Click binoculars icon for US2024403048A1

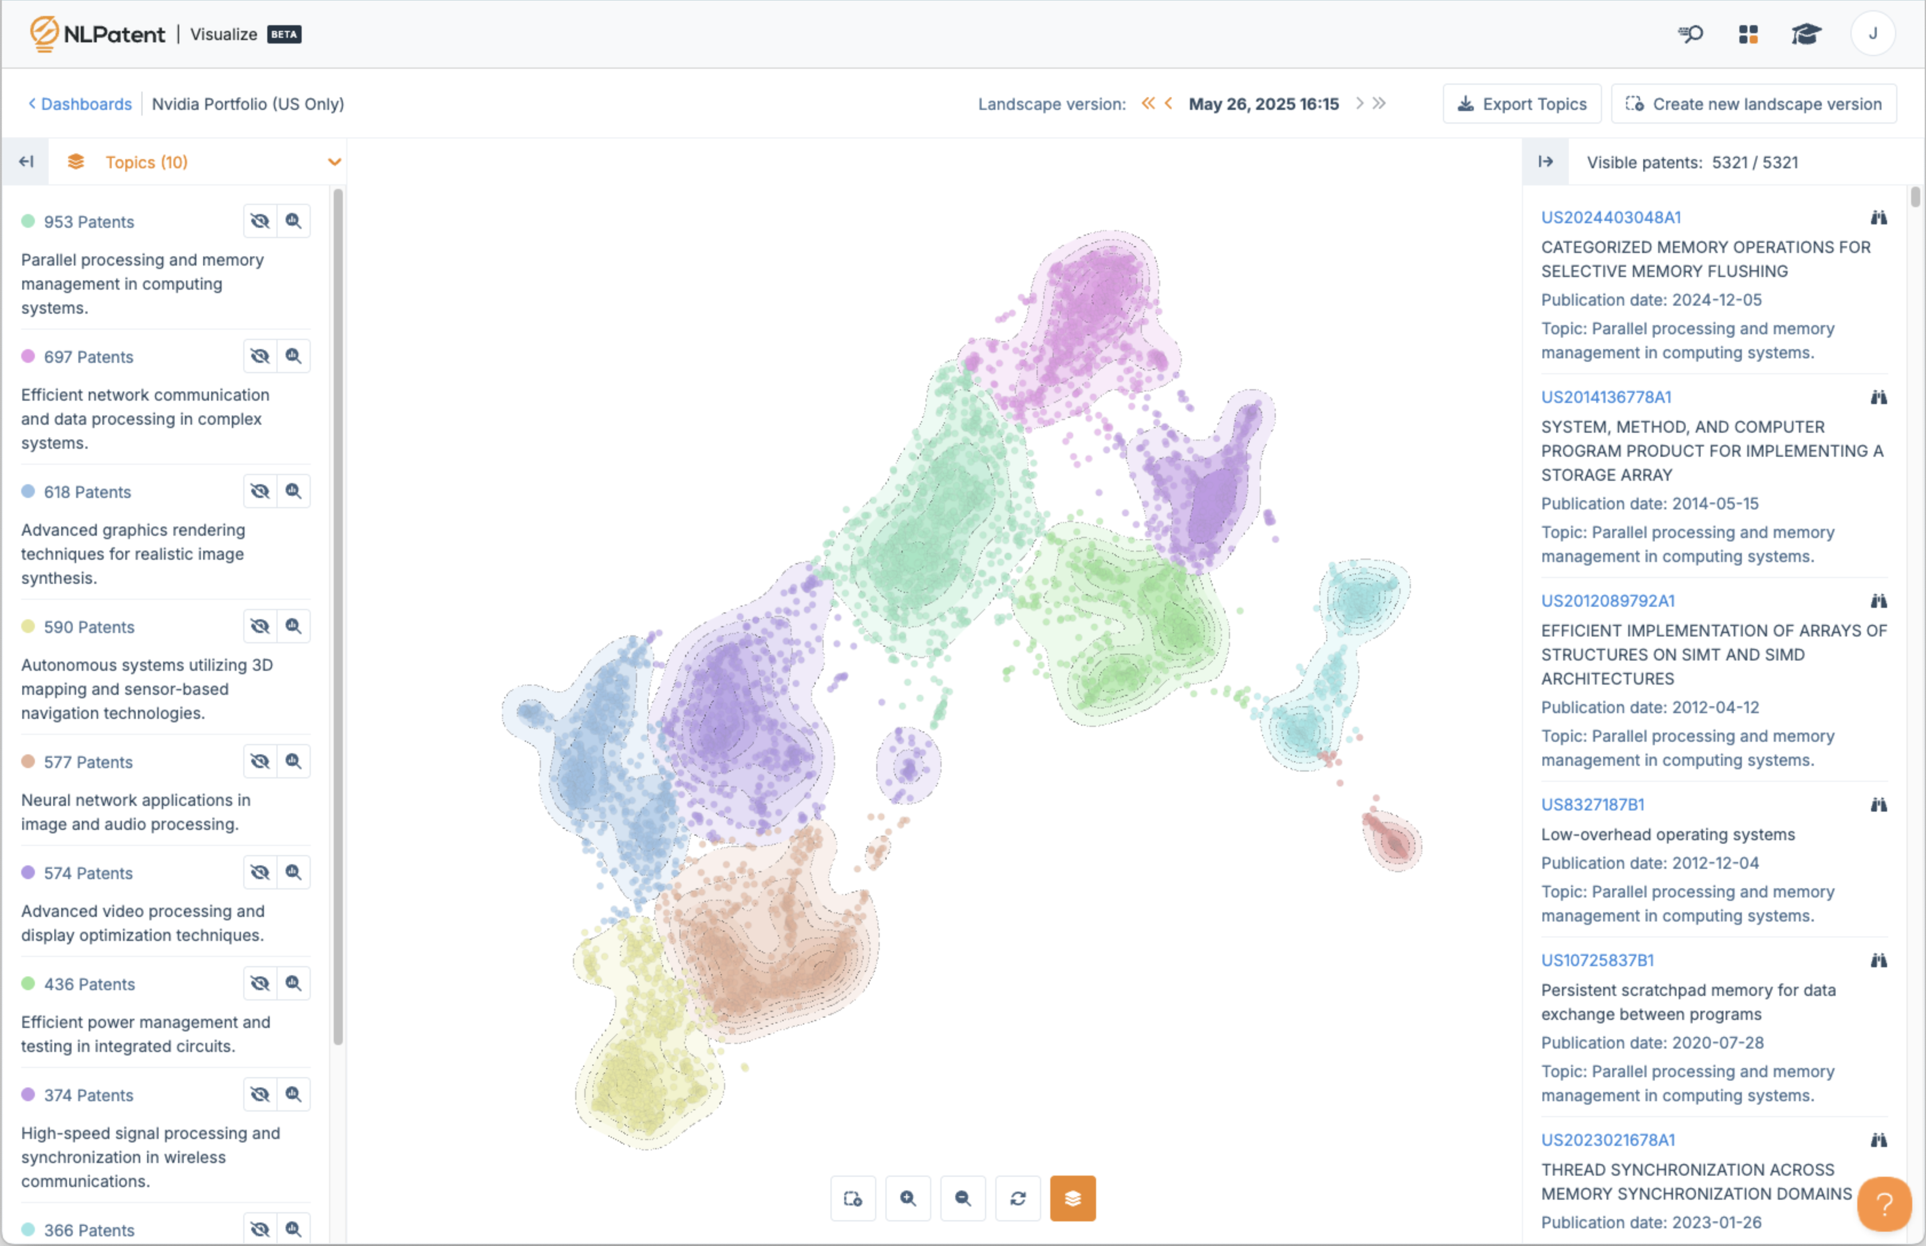1878,217
